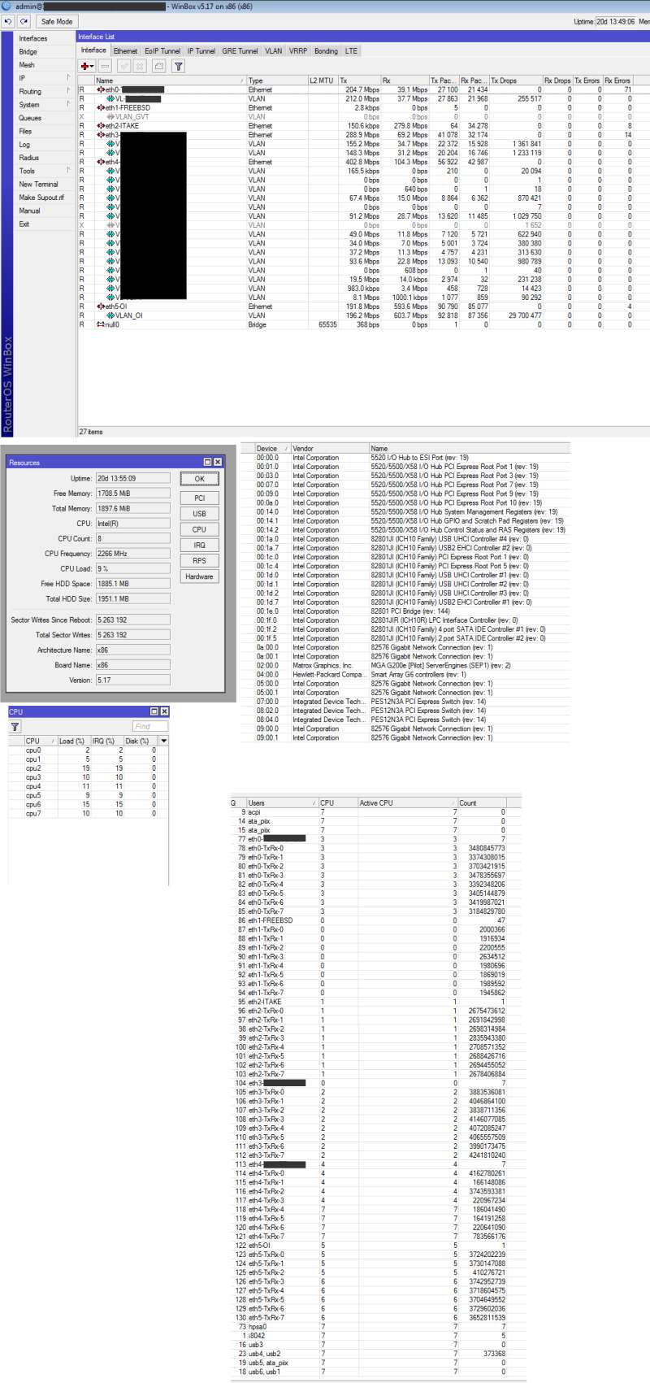Viewport: 650px width, 1383px height.
Task: Click the USB button in Resources
Action: click(x=199, y=514)
